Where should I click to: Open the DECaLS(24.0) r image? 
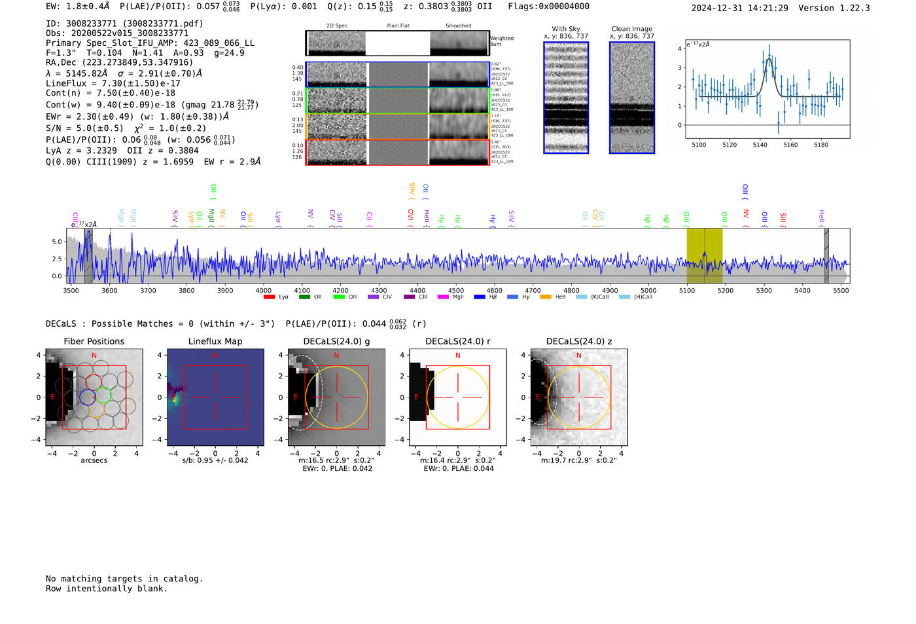click(x=457, y=397)
